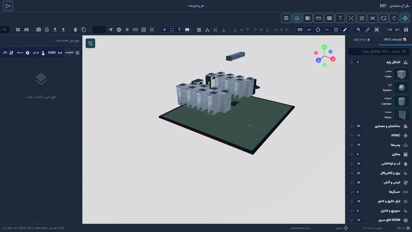
Task: Click the green Y axis gizmo handle
Action: 324,47
